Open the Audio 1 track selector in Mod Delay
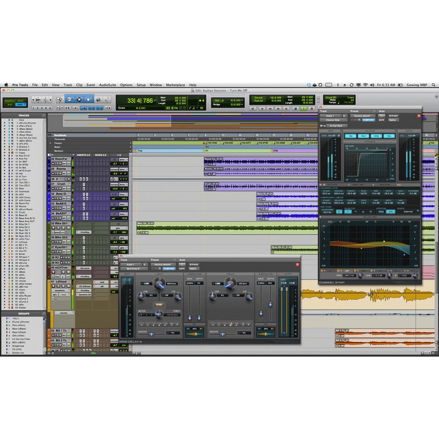Screen dimensions: 439x439 (131, 264)
